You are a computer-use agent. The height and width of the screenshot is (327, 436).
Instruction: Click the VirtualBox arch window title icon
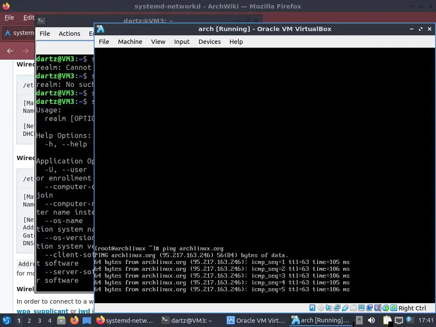point(100,29)
